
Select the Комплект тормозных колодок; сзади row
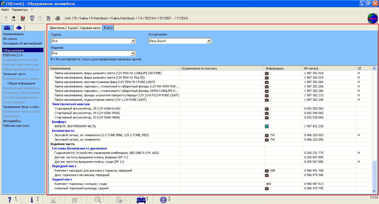(x=210, y=184)
